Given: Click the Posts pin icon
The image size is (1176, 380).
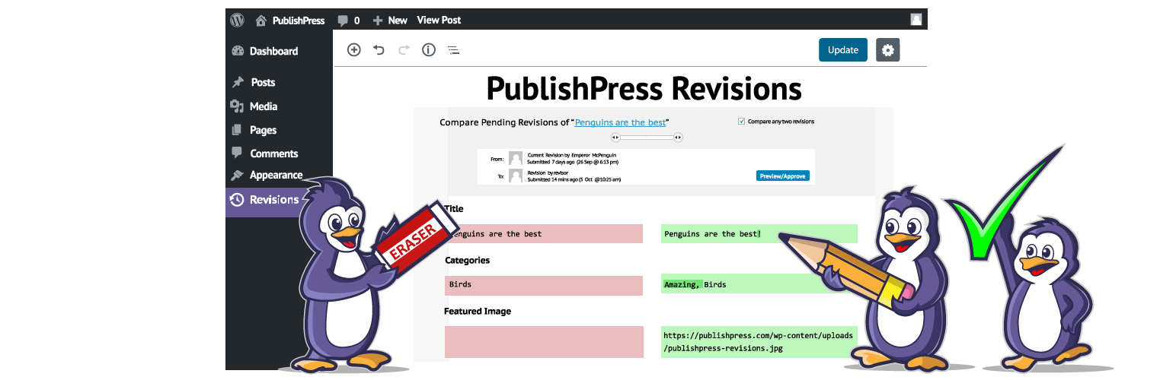Looking at the screenshot, I should (x=238, y=82).
